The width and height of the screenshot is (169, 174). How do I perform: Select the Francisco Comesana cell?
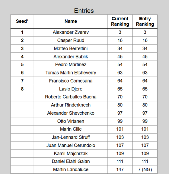(x=71, y=81)
